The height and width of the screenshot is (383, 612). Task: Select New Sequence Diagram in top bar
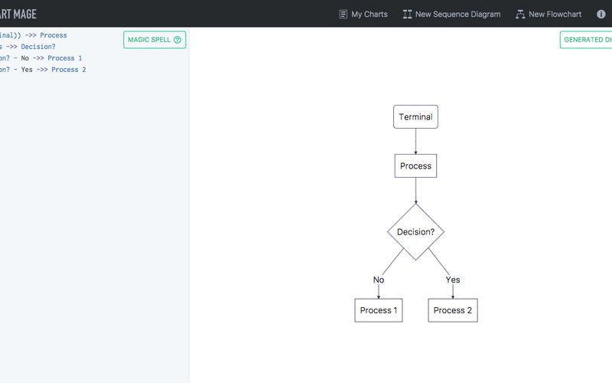(x=451, y=15)
